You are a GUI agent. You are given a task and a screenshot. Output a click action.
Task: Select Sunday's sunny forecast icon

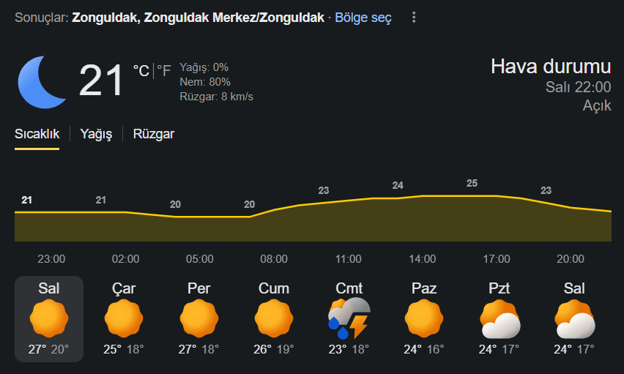click(424, 318)
